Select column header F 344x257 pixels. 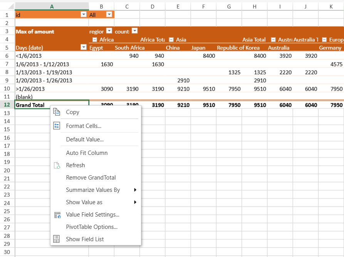(x=203, y=7)
